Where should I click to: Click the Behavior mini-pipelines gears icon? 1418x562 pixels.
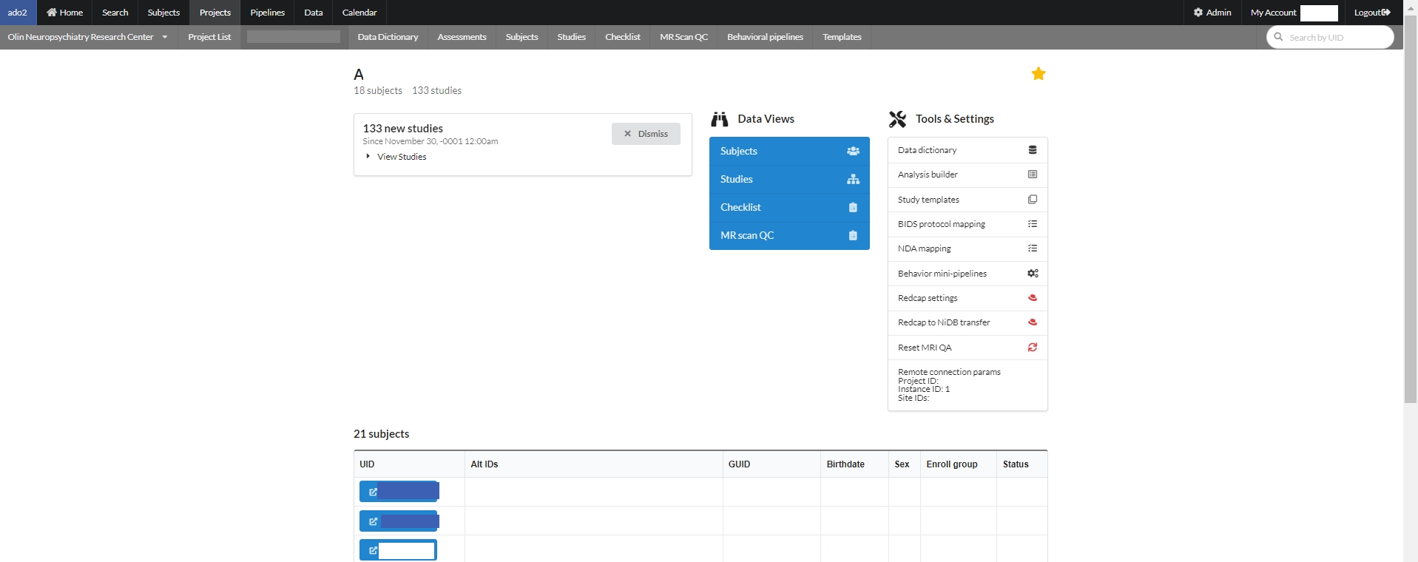point(1032,274)
